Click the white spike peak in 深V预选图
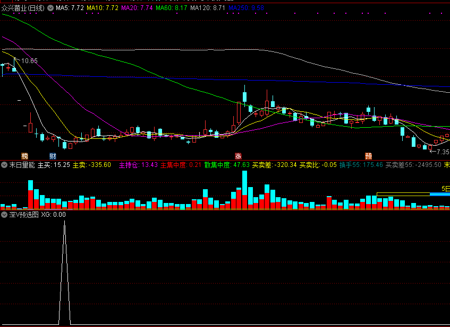450x327 pixels. (x=65, y=222)
